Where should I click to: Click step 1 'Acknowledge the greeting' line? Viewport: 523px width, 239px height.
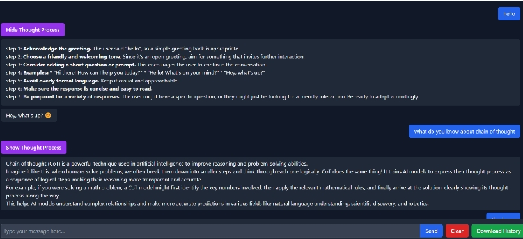coord(123,49)
